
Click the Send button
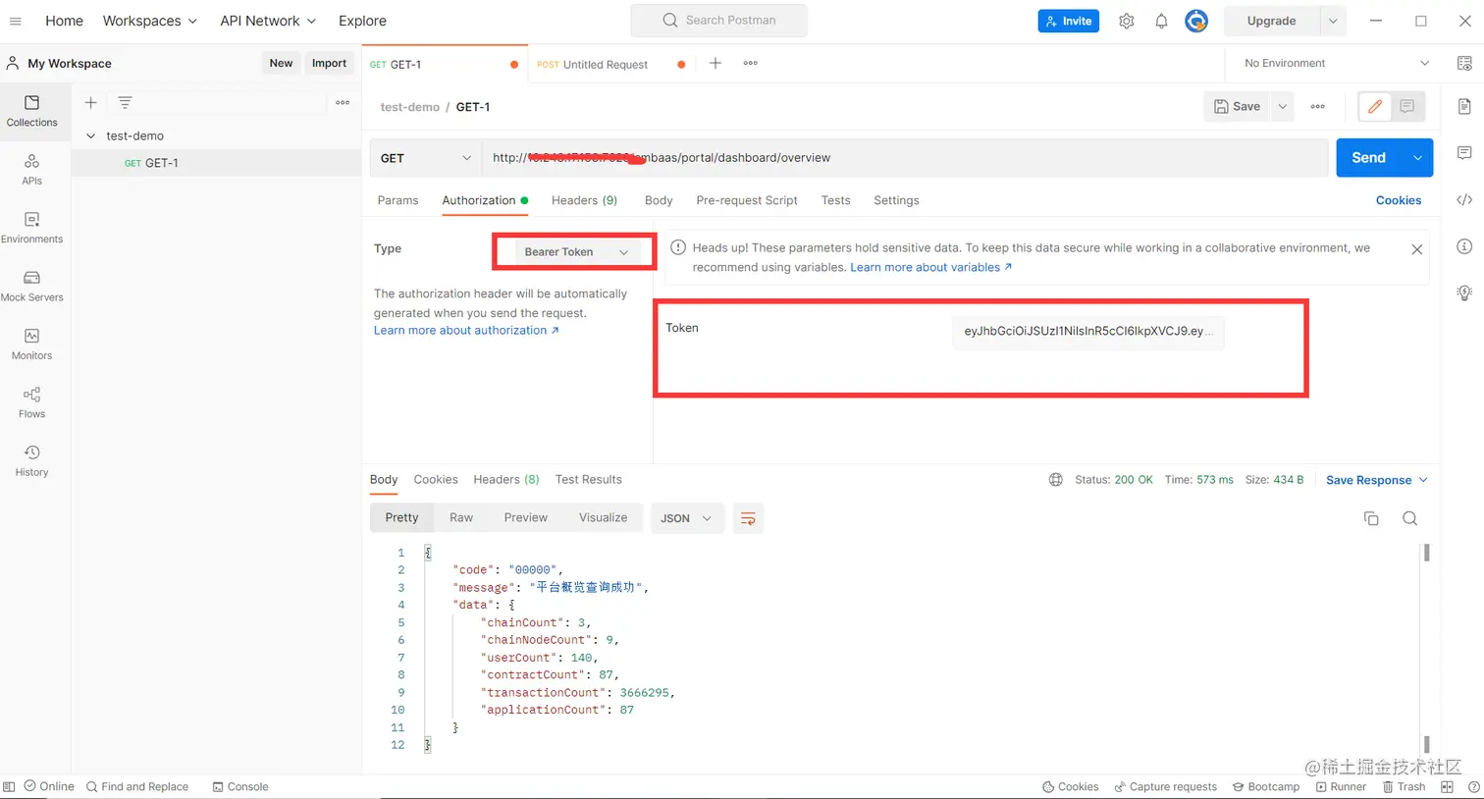(x=1369, y=158)
